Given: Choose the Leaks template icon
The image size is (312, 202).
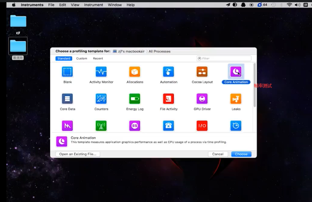Looking at the screenshot, I should click(236, 99).
